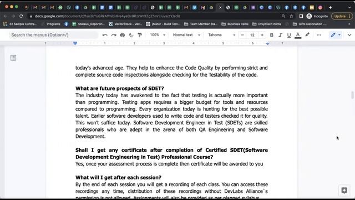Open the Facebook icon bookmark
Viewport: 355px width, 200px height.
pos(67,24)
